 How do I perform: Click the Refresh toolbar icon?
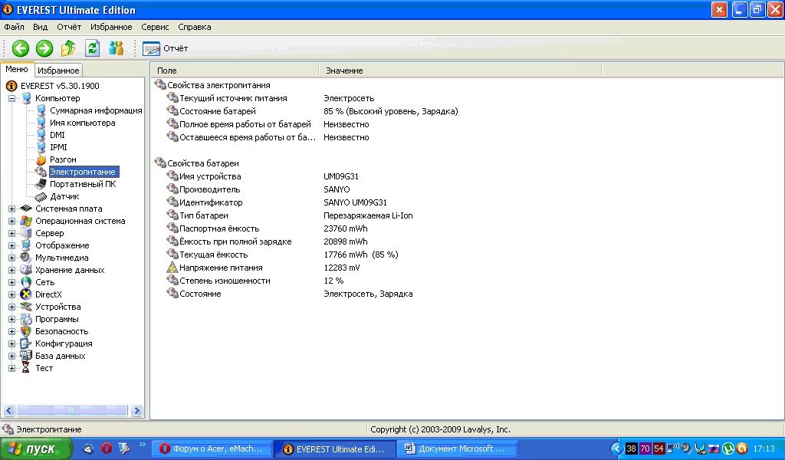(92, 48)
